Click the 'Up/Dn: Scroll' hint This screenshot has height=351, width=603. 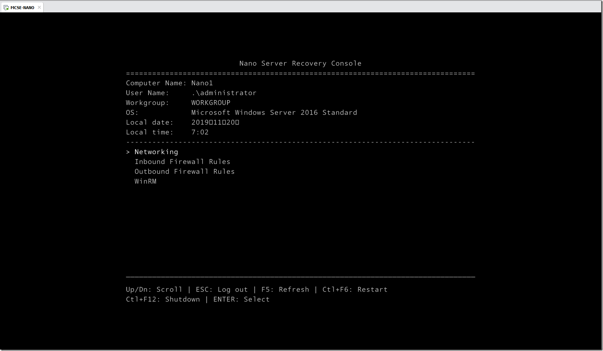(x=154, y=289)
